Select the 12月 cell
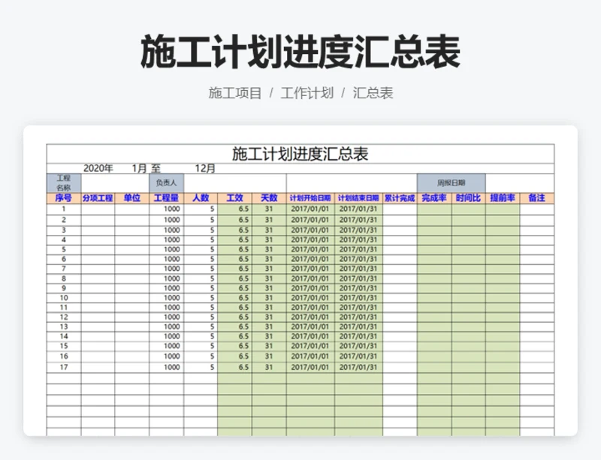Image resolution: width=601 pixels, height=460 pixels. point(205,168)
